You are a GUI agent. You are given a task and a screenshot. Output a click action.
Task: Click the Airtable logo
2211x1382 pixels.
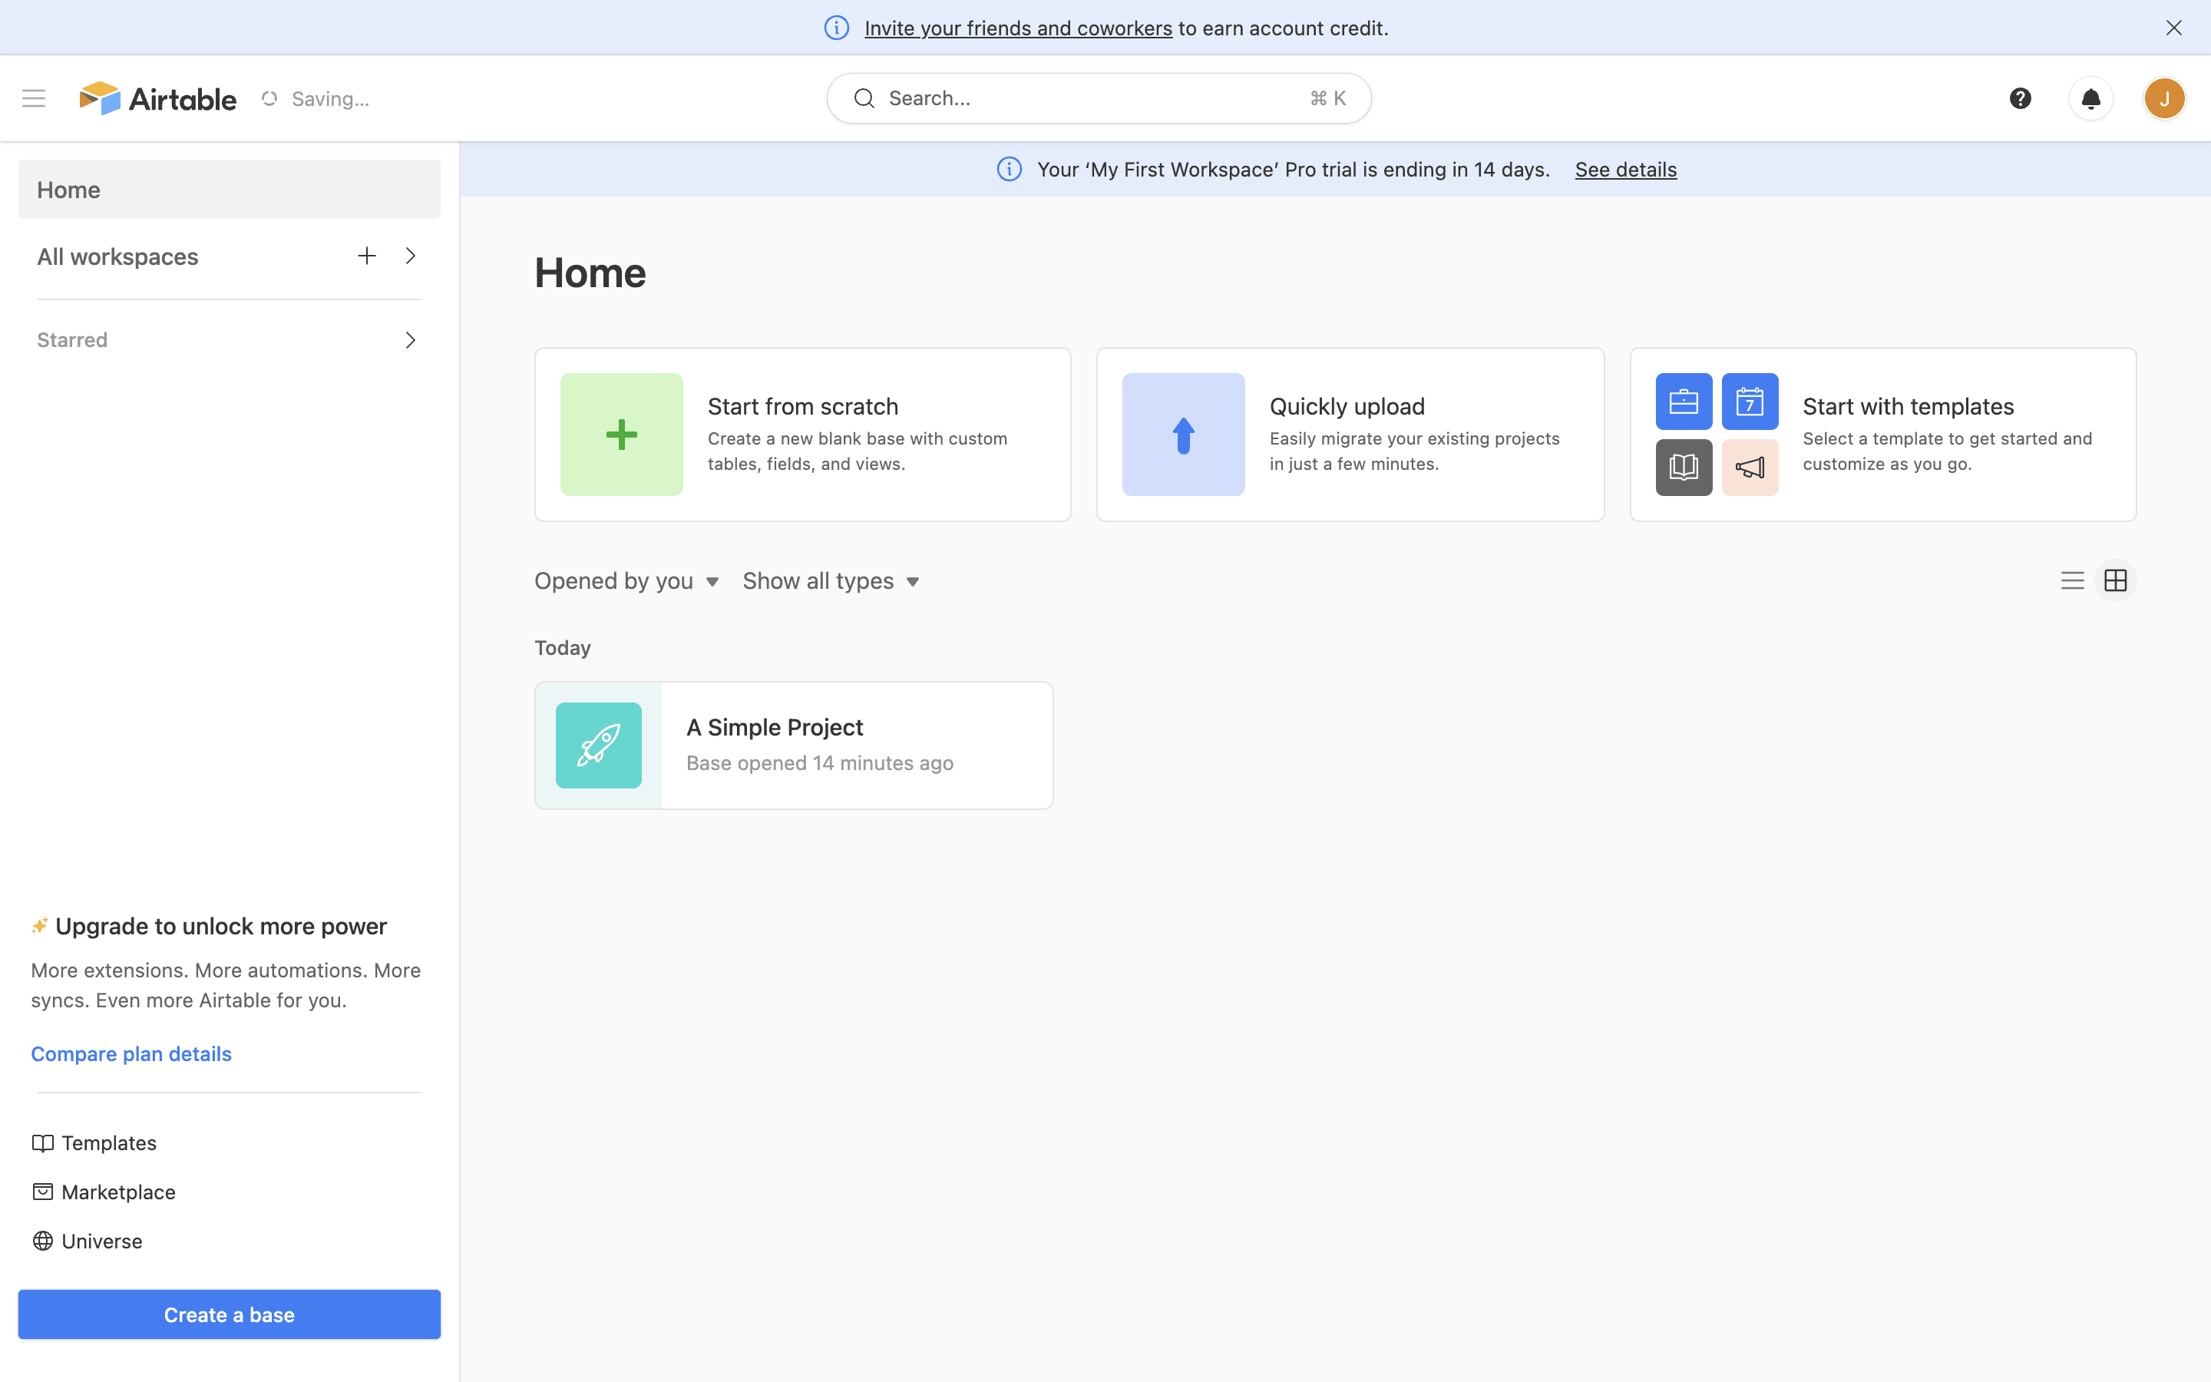(158, 98)
